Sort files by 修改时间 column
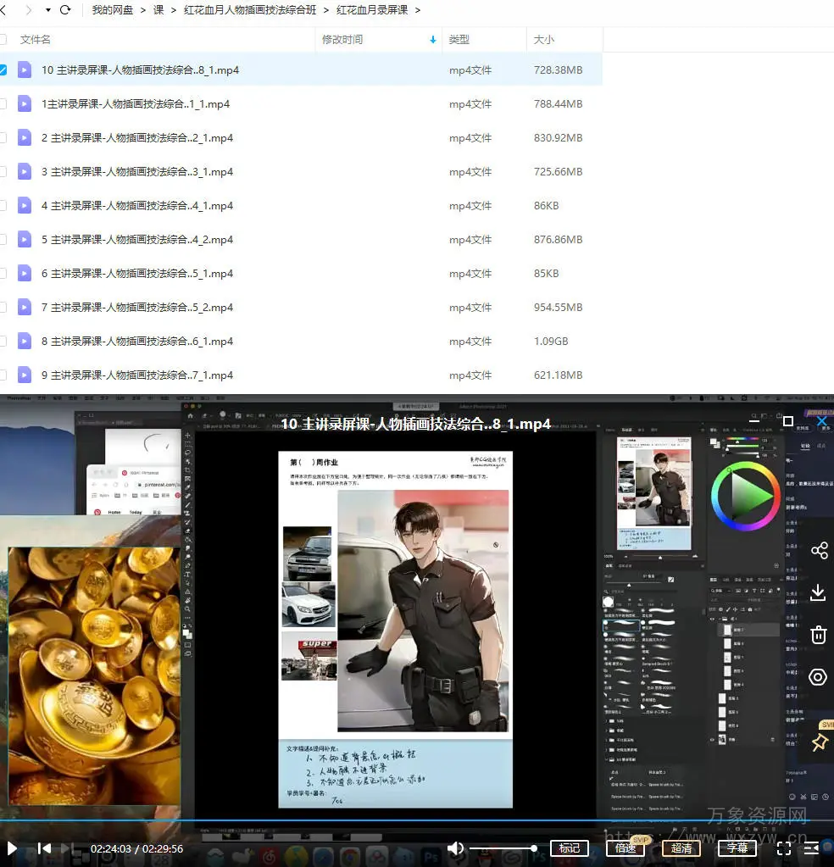 click(342, 39)
